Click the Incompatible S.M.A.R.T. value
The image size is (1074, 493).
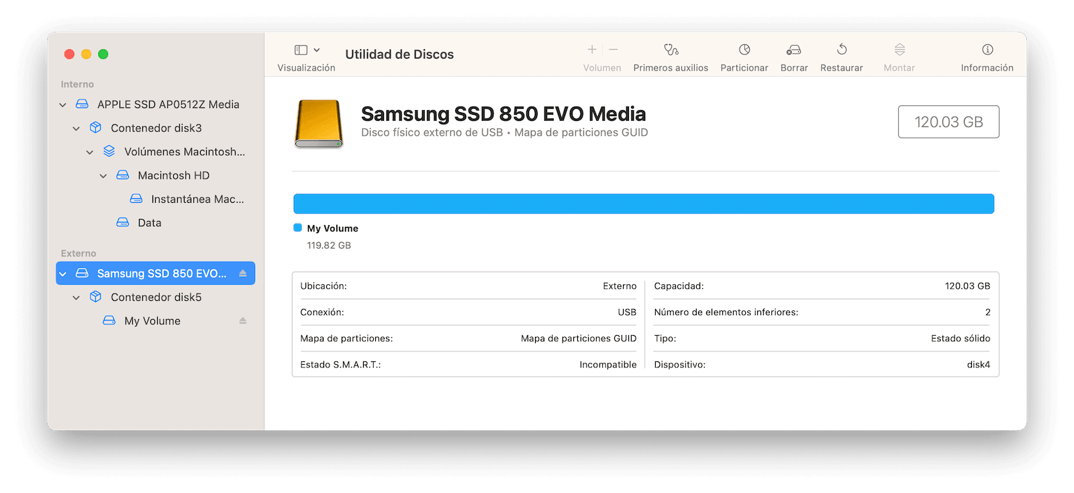(x=608, y=365)
